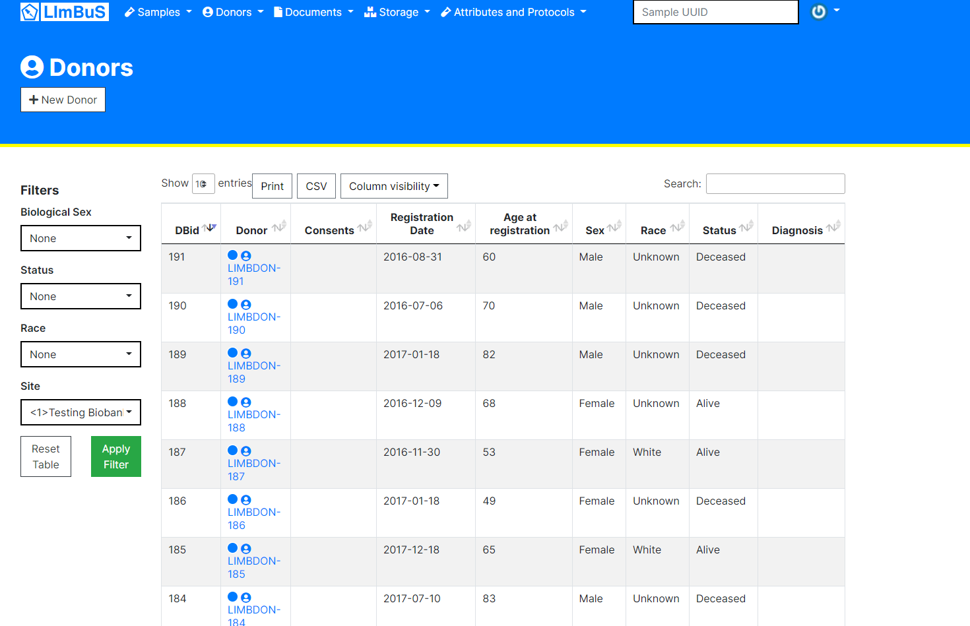Click the person icon beside Donors menu

coord(207,12)
